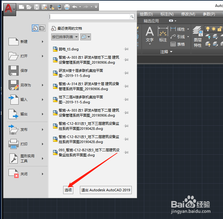This screenshot has height=219, width=223.
Task: Click the Undo arrow icon
Action: [x=75, y=7]
